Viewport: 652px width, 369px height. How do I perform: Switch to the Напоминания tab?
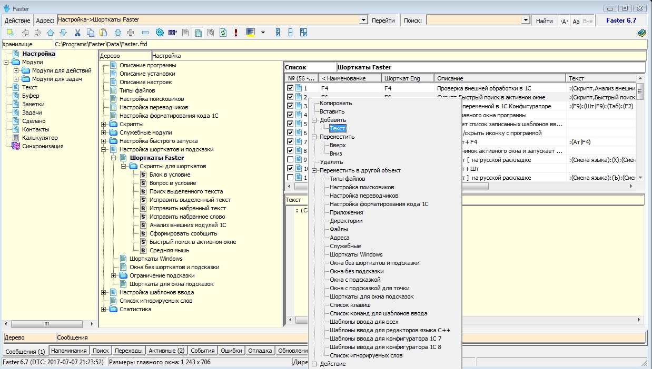coord(69,351)
